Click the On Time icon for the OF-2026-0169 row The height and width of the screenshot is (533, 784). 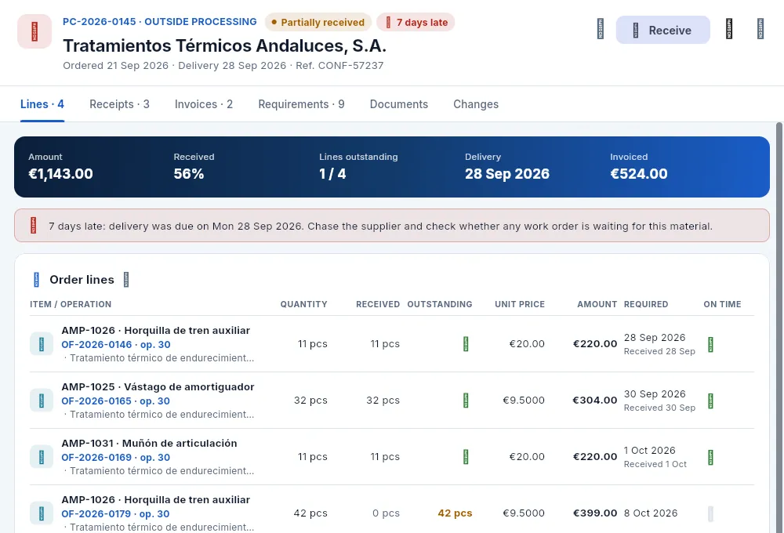coord(710,458)
